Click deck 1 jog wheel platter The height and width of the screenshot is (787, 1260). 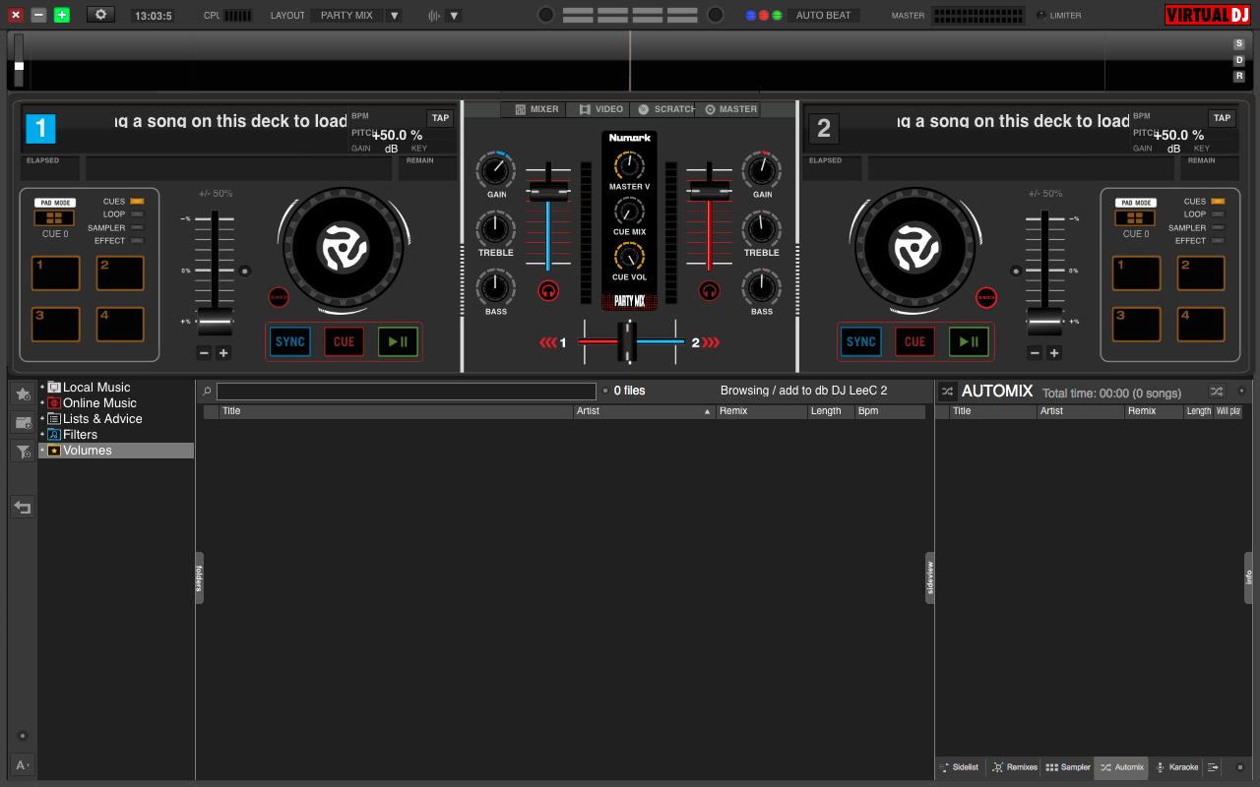[x=344, y=247]
